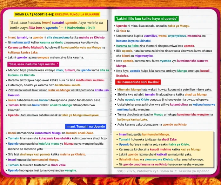Image resolution: width=221 pixels, height=185 pixels.
Task: Click "Sifa hizi zinafanya kazi pamoja katika maisha ya Kikristo"
Action: [47, 155]
